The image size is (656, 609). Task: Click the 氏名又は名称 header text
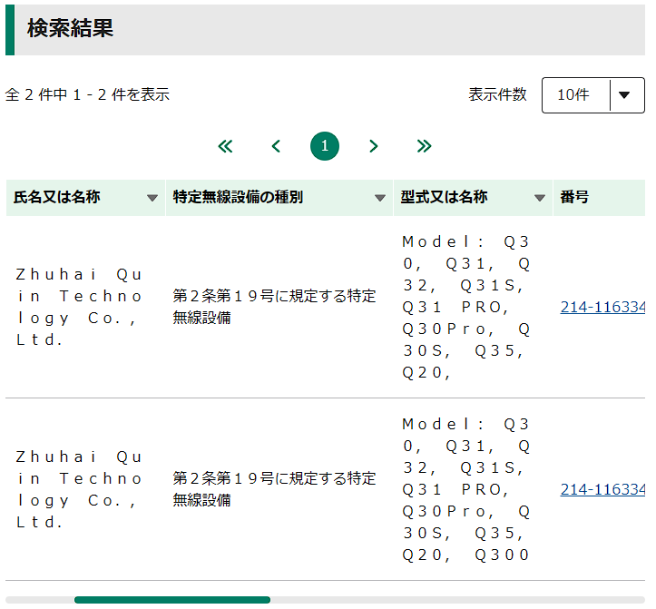click(x=57, y=197)
